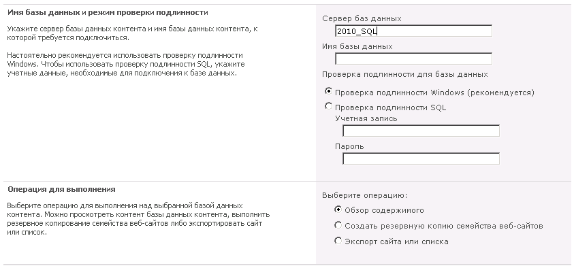Choose the Экспорт сайта или списка radio button
The height and width of the screenshot is (268, 574).
pyautogui.click(x=338, y=241)
